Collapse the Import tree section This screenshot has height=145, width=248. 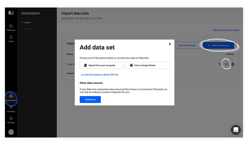22,22
